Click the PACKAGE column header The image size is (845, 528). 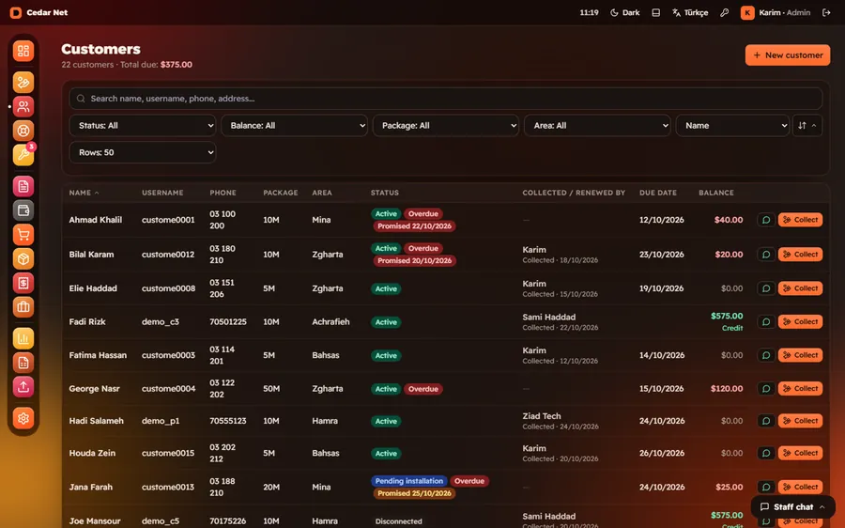coord(280,193)
